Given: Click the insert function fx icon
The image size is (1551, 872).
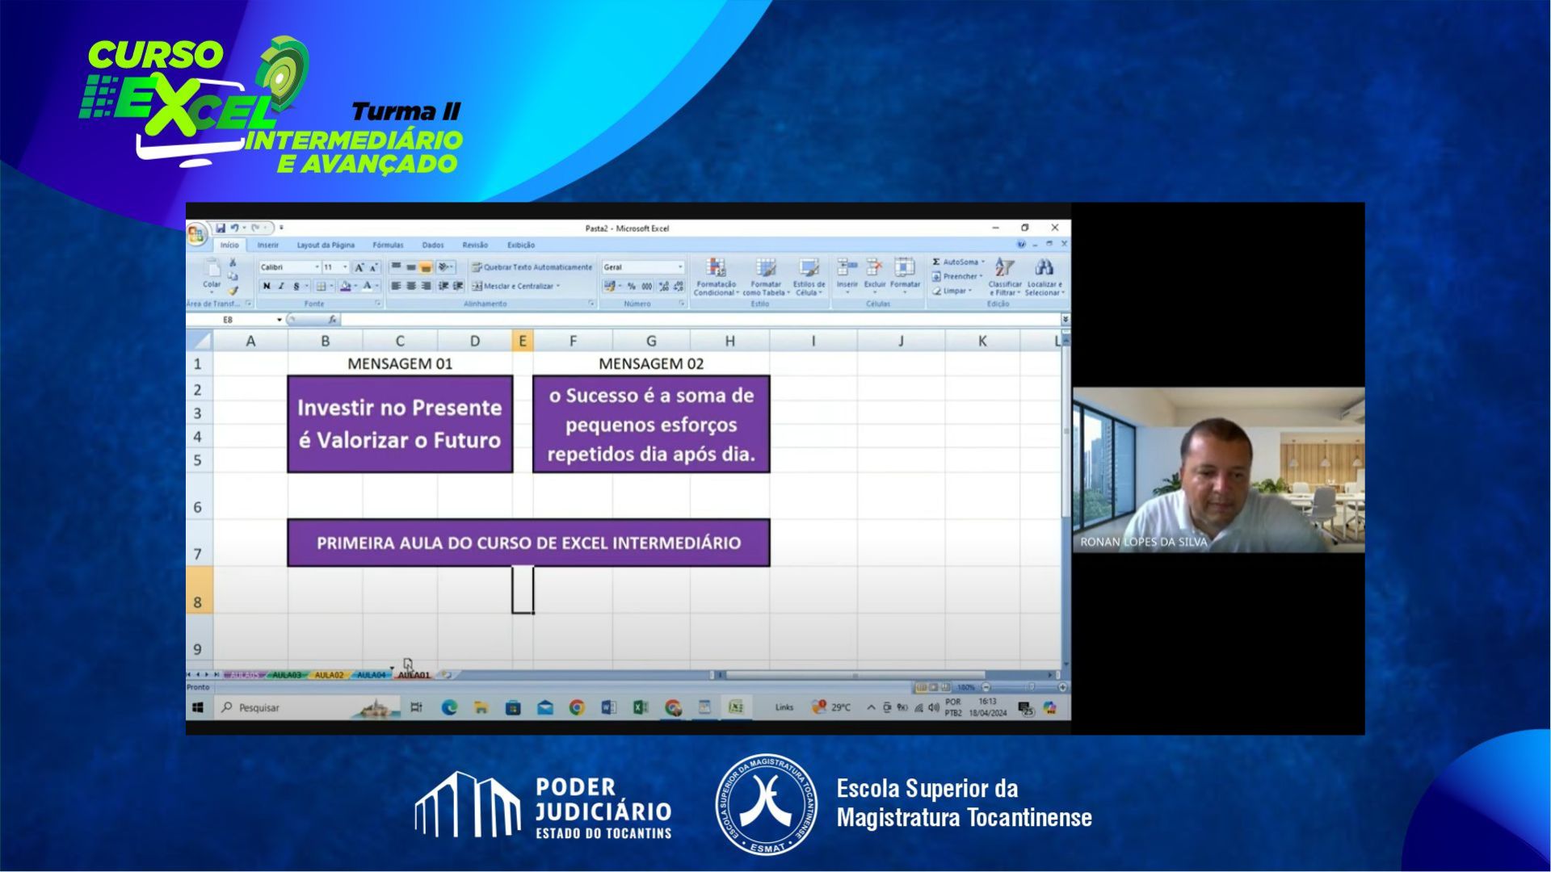Looking at the screenshot, I should (x=332, y=320).
